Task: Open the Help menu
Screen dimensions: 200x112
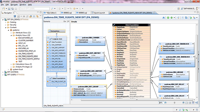Action: click(x=30, y=5)
